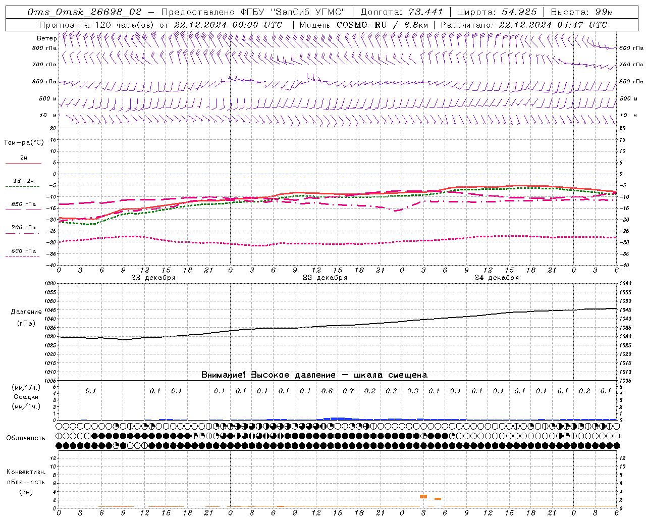Click the (мм/3ч.) unit label
Image resolution: width=646 pixels, height=517 pixels.
point(26,387)
